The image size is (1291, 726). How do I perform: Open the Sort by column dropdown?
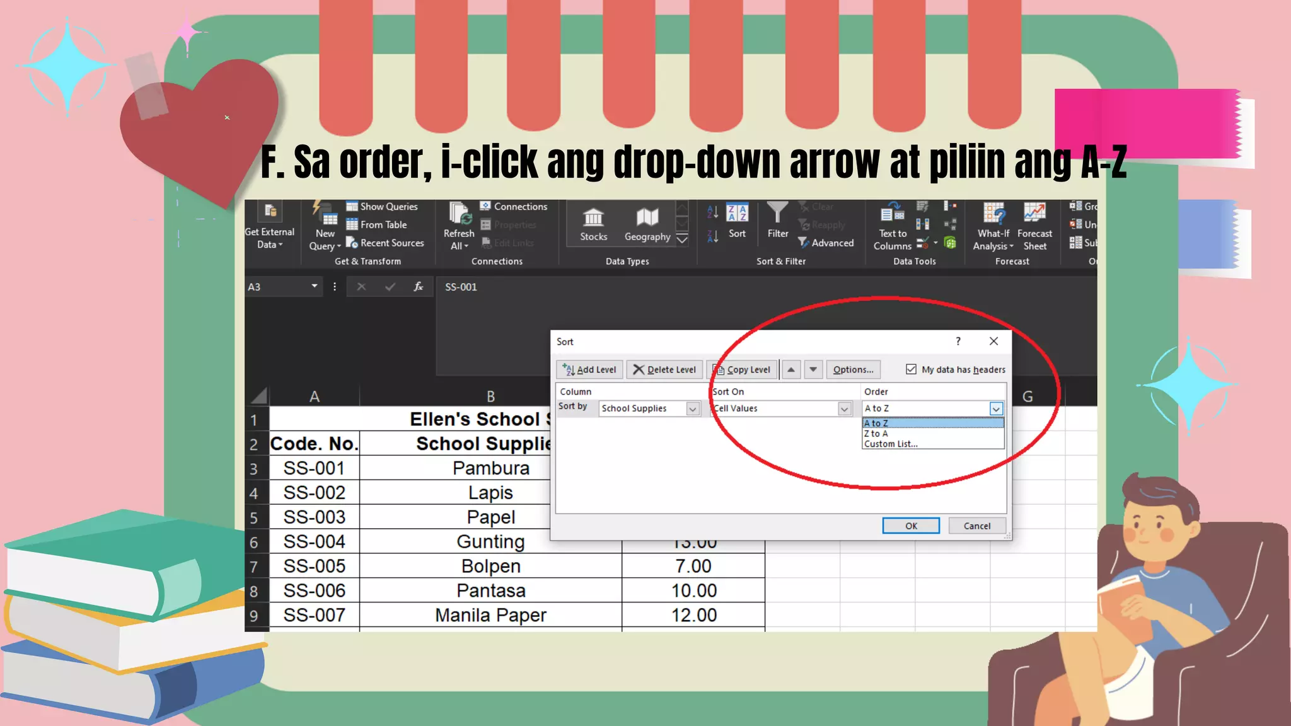[692, 408]
